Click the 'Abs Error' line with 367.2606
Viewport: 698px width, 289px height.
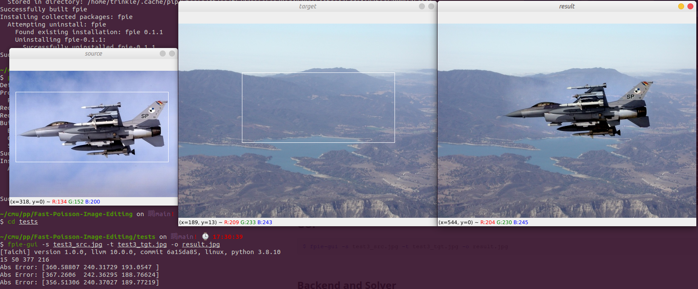click(80, 275)
